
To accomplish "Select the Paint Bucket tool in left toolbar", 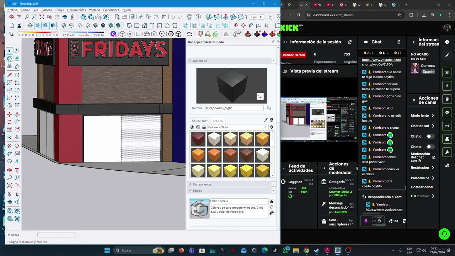I will pos(9,58).
